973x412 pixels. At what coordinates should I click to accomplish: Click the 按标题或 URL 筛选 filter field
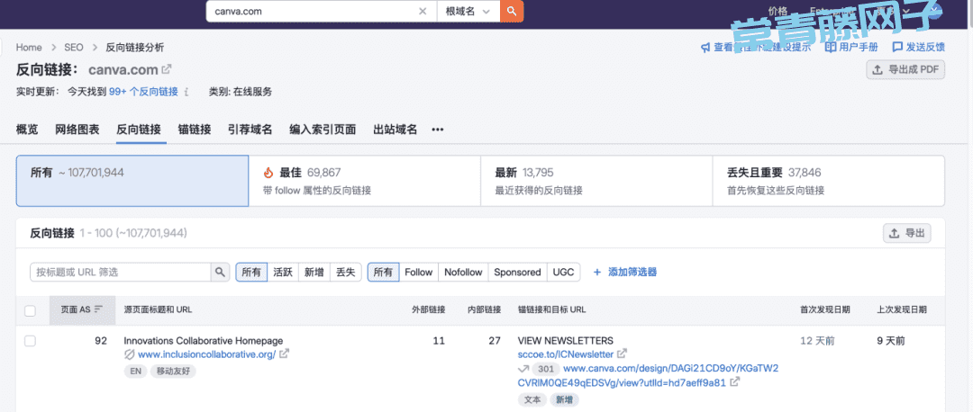coord(121,272)
